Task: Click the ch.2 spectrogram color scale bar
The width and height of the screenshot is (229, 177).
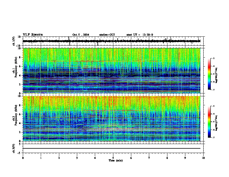Action: (x=209, y=122)
